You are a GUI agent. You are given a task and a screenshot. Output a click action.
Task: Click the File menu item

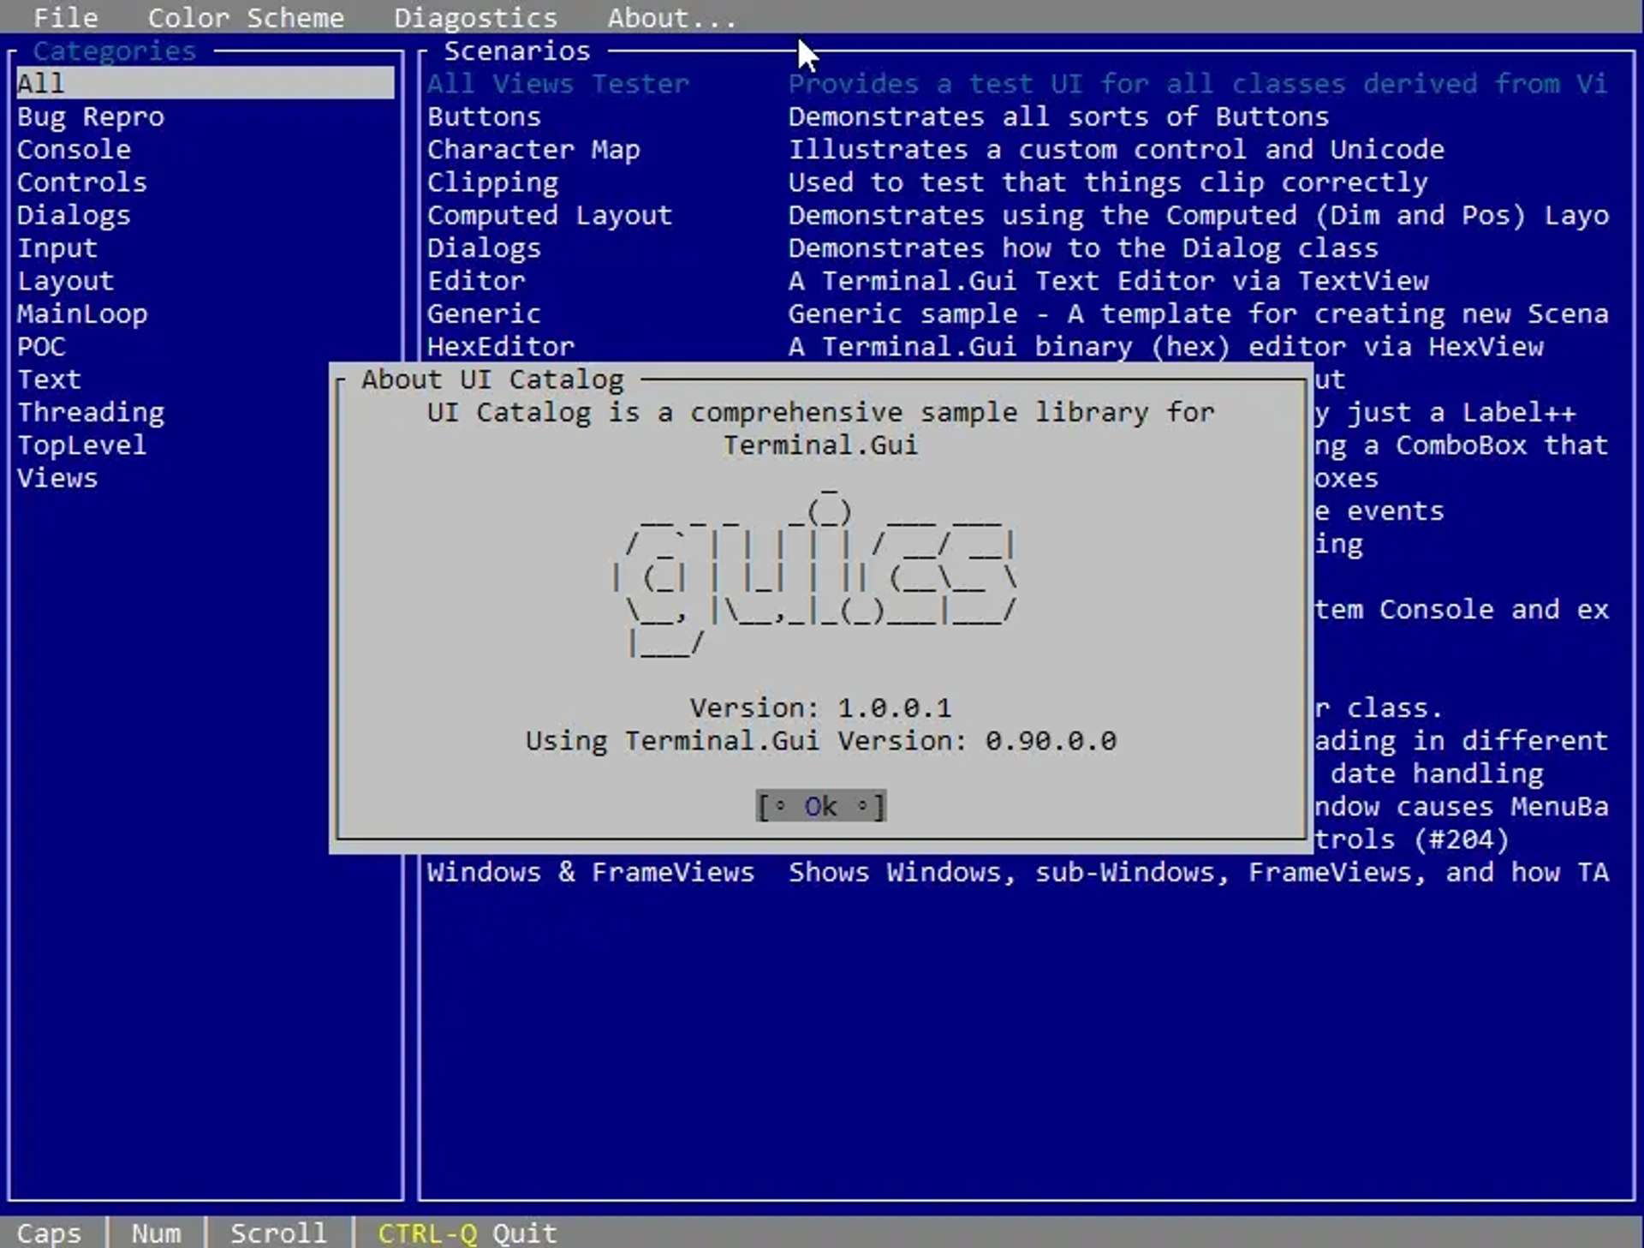coord(64,17)
